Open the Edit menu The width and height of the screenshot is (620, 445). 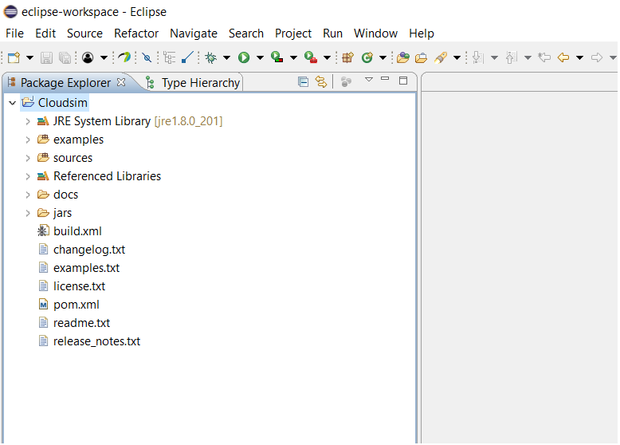click(45, 33)
